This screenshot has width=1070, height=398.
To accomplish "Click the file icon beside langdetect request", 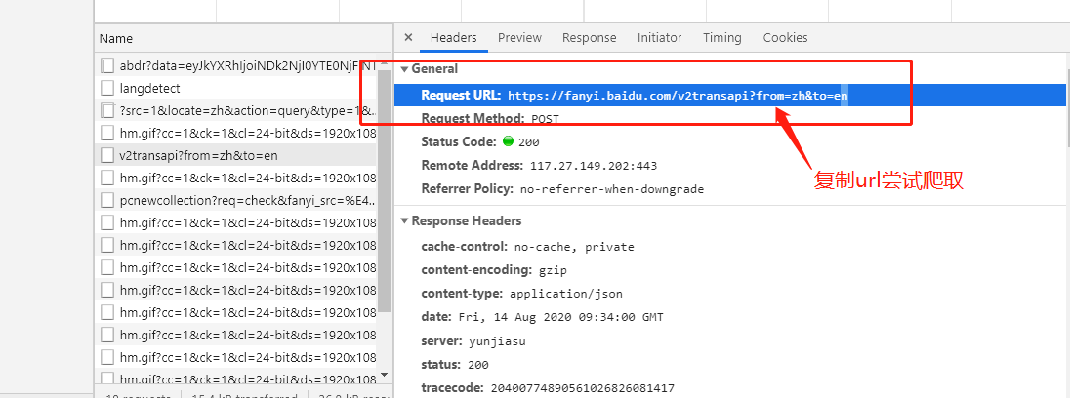I will point(107,88).
